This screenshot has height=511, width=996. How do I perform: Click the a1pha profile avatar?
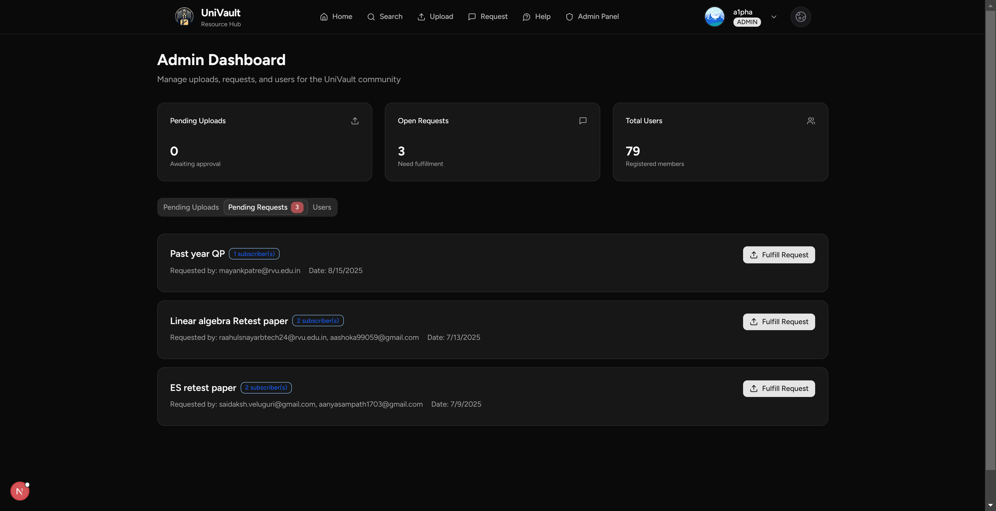click(715, 17)
